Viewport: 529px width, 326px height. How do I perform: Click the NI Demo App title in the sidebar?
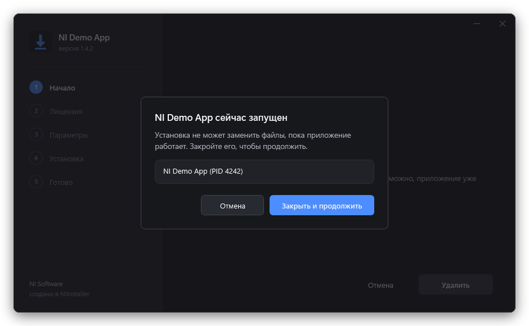click(x=84, y=38)
